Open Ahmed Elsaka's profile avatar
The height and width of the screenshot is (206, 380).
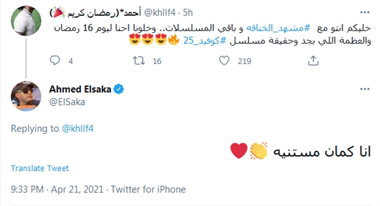(26, 96)
